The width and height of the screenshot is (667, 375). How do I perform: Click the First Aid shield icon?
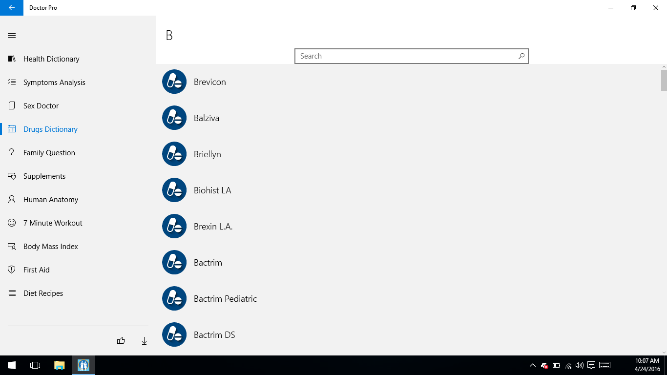point(12,270)
